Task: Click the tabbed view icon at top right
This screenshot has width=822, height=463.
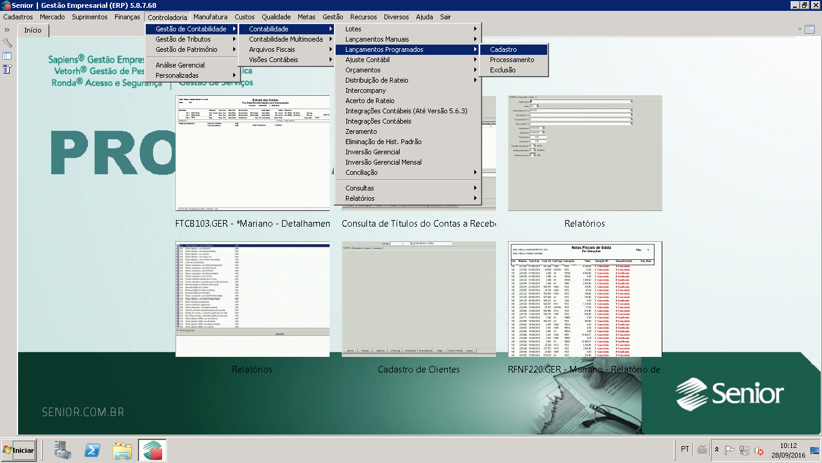Action: coord(809,29)
